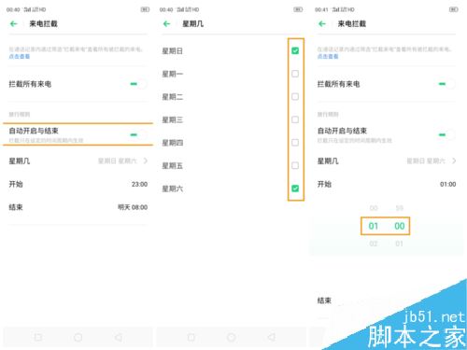Open 星期几 chevron on left screen
Viewport: 467px width, 350px height.
145,161
